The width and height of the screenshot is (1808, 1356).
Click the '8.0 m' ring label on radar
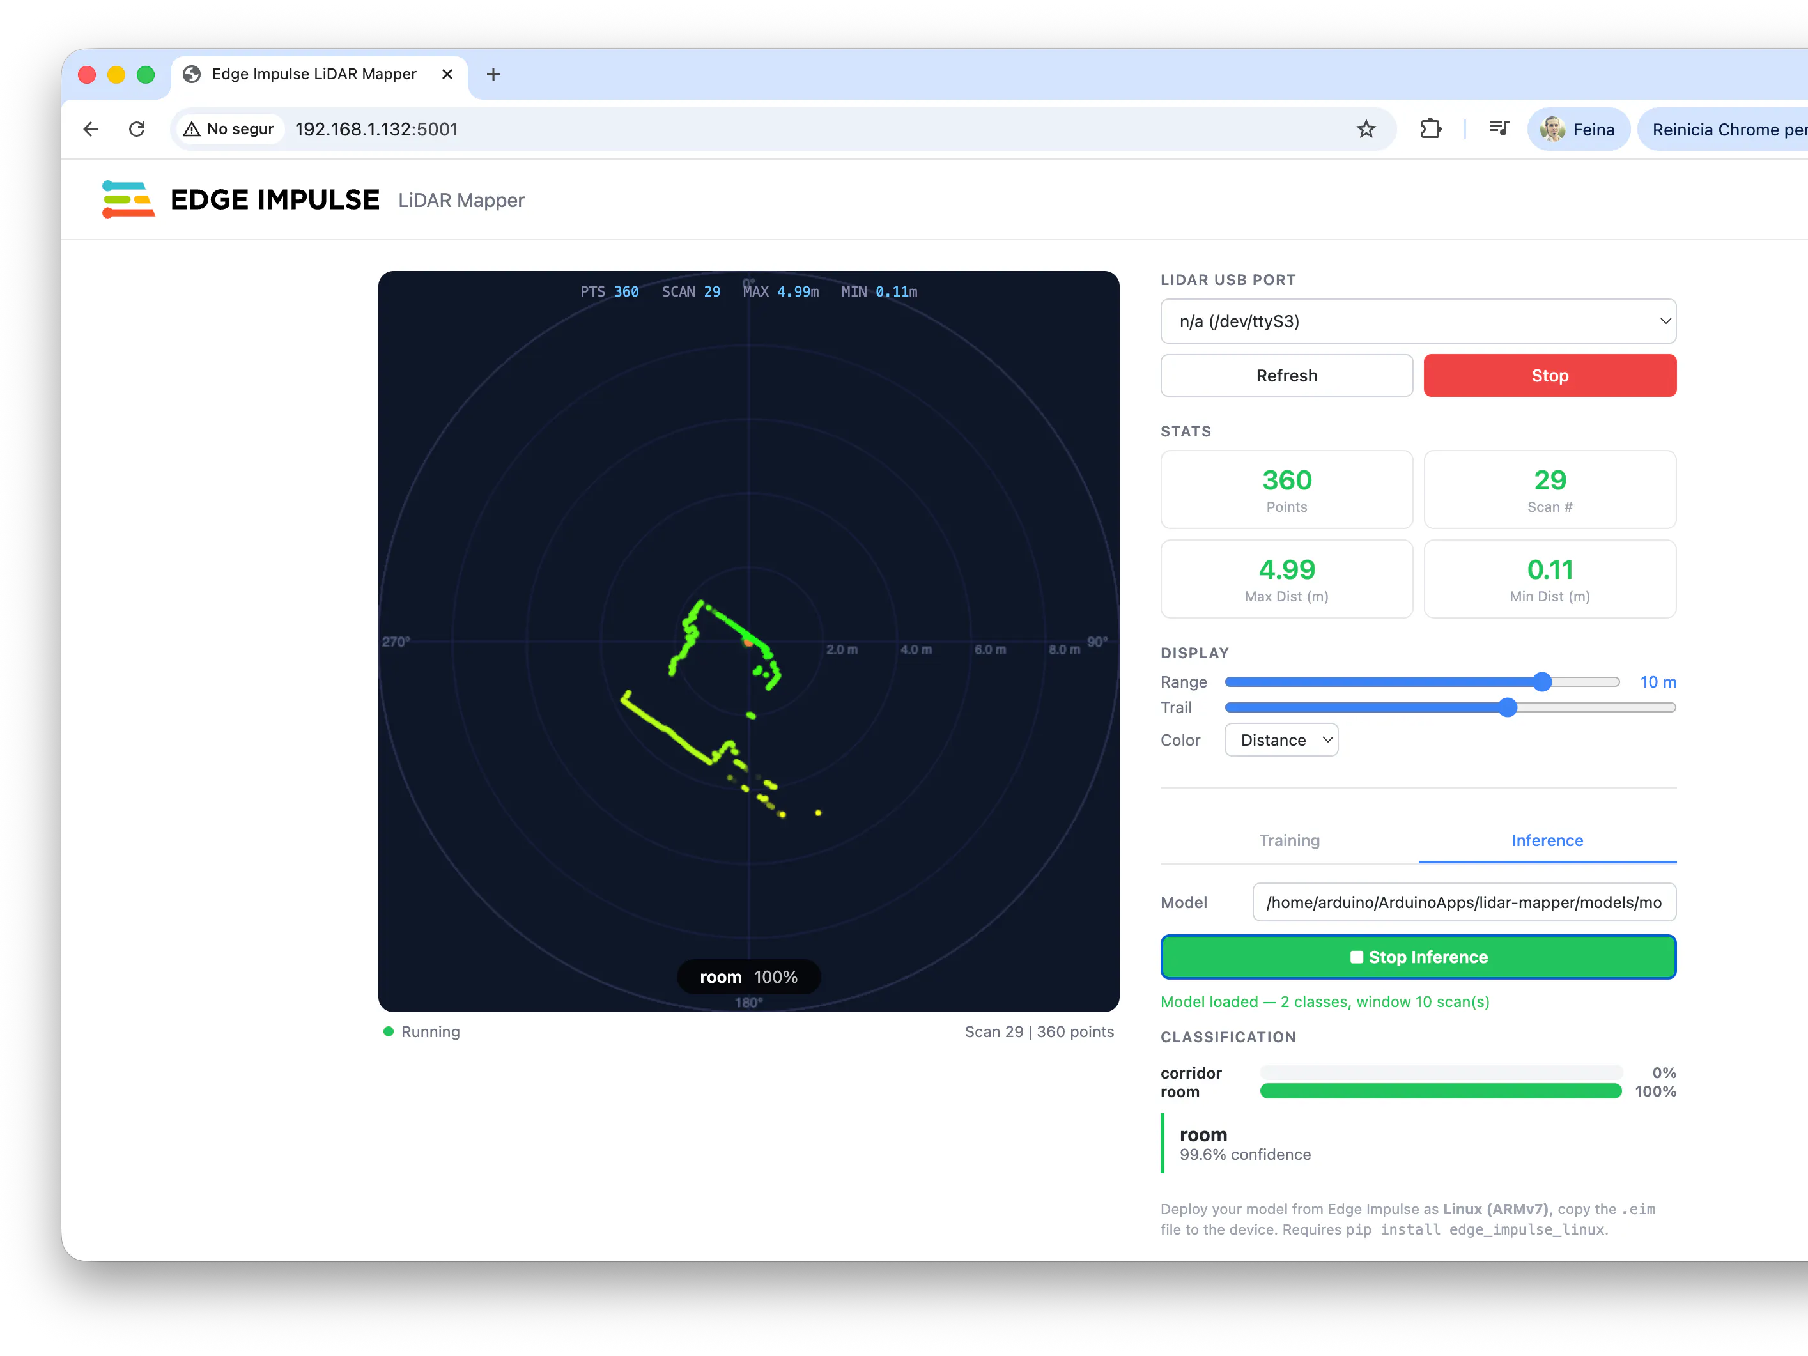(x=1064, y=650)
